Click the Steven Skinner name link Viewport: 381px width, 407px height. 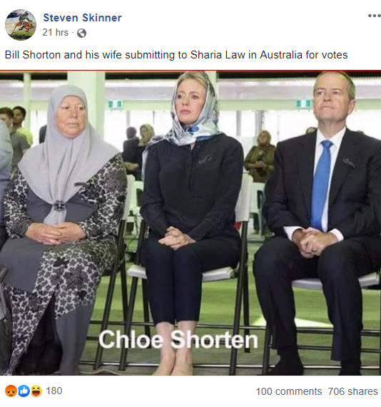point(82,18)
